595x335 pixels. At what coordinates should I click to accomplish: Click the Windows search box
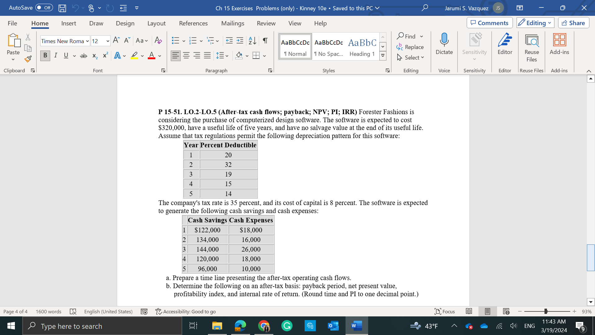point(102,326)
